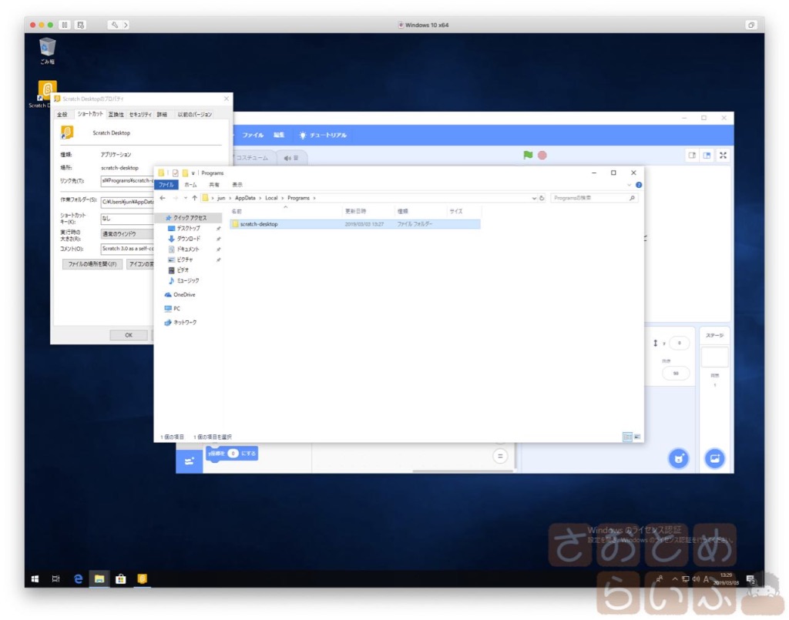Open the Action Center notification icon
Viewport: 789px width, 620px height.
click(750, 579)
